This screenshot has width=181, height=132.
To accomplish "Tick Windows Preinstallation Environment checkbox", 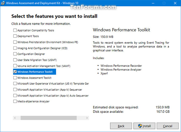I will click(x=15, y=42).
